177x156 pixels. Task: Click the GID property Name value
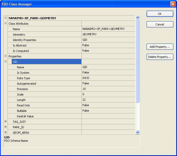(x=85, y=67)
